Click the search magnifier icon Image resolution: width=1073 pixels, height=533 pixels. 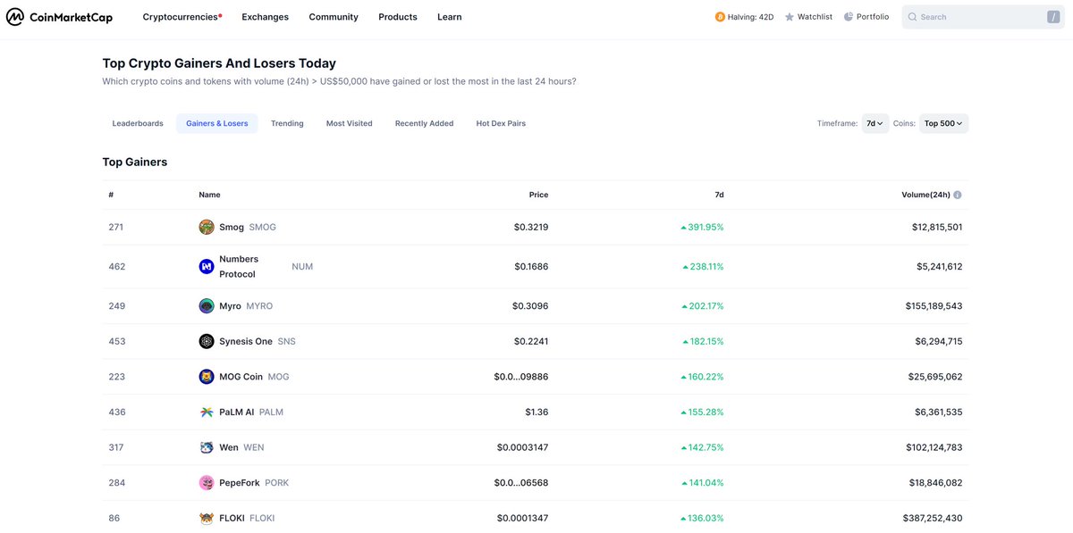(x=912, y=17)
